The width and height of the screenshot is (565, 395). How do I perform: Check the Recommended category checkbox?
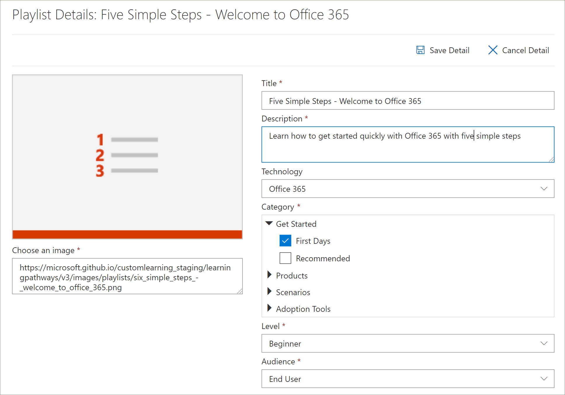click(x=285, y=258)
